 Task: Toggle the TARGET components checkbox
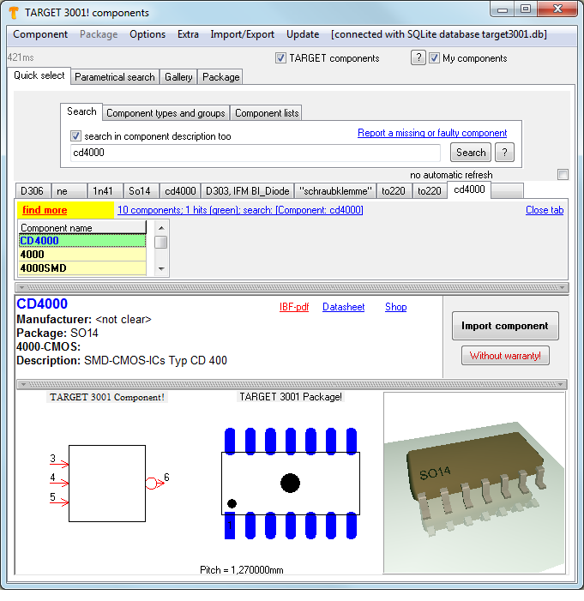click(x=280, y=58)
